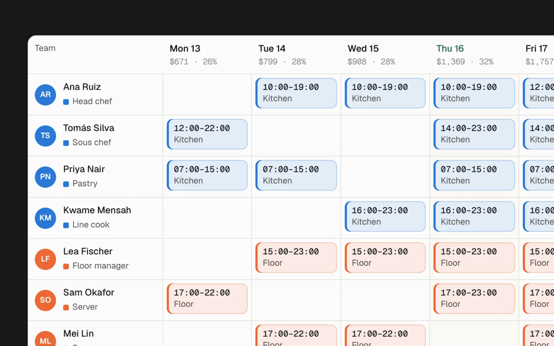
Task: Add a shift for Kwame Mensah on Monday
Action: pyautogui.click(x=207, y=218)
